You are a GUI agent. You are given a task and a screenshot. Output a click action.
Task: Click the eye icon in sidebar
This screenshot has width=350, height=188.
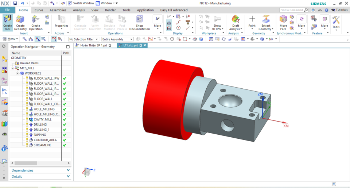point(4,134)
